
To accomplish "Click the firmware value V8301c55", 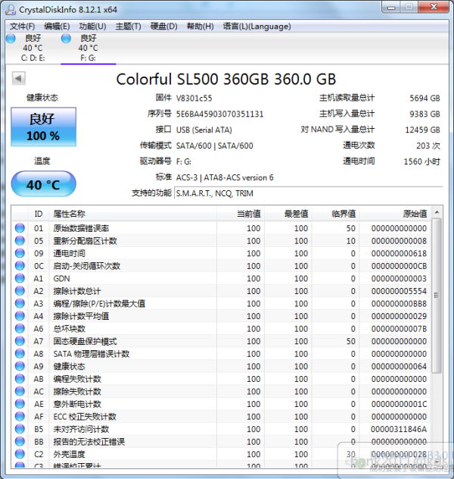I will (x=194, y=98).
